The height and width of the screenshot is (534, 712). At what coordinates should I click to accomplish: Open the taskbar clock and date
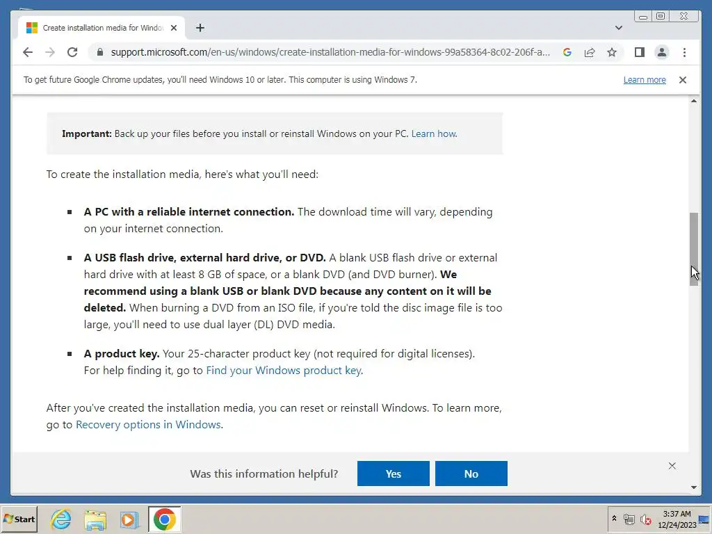(677, 519)
